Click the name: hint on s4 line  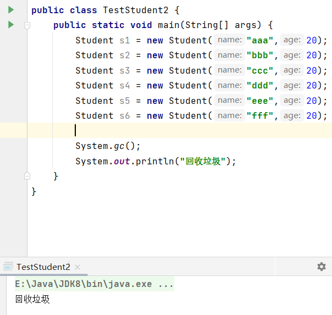tap(230, 85)
